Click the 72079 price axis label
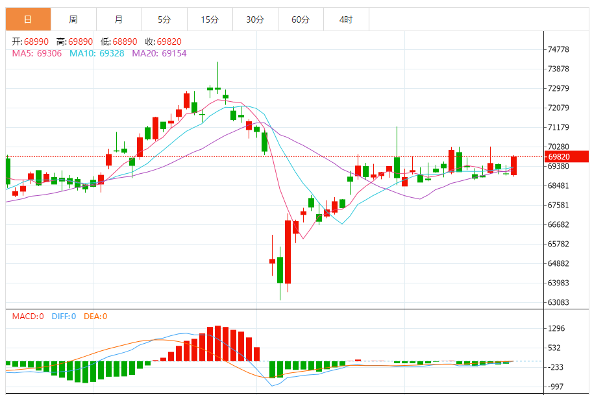Viewport: 592px width, 395px height. pos(558,108)
